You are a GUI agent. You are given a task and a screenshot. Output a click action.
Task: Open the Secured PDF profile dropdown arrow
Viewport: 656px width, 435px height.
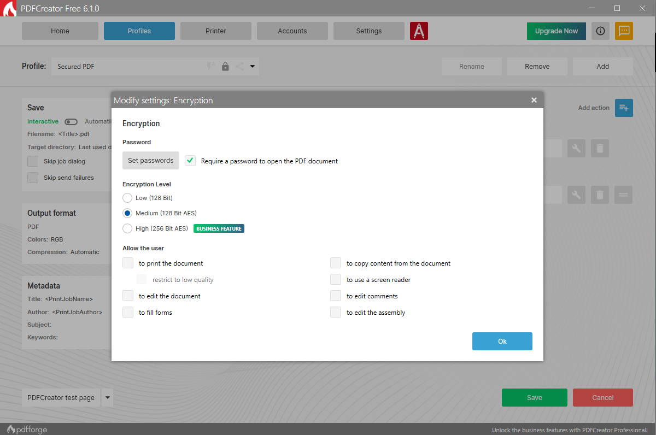253,67
